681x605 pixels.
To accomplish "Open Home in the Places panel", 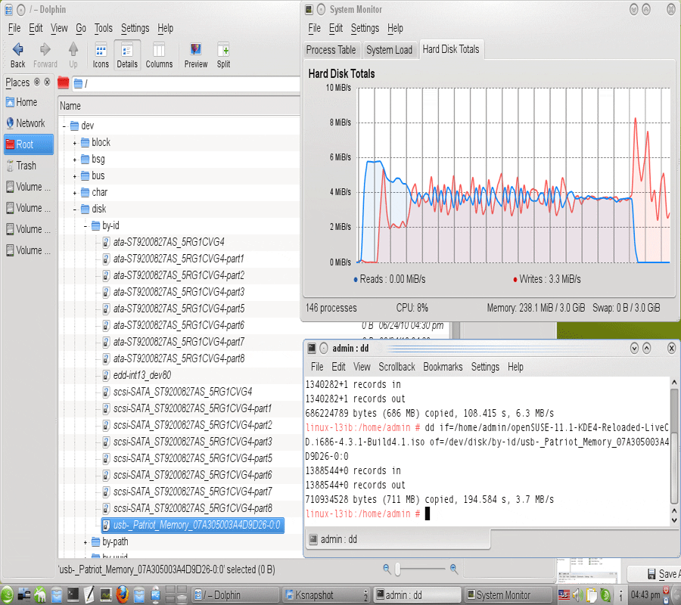I will click(28, 102).
